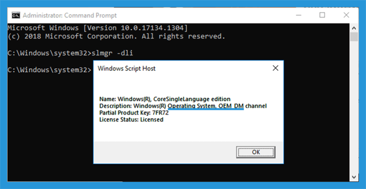Click the Administrator: Command Prompt title text
The width and height of the screenshot is (366, 189).
(x=70, y=16)
